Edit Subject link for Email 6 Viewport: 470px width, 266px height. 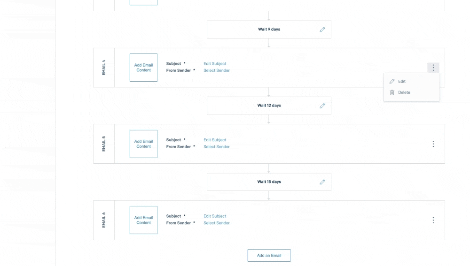(x=215, y=216)
